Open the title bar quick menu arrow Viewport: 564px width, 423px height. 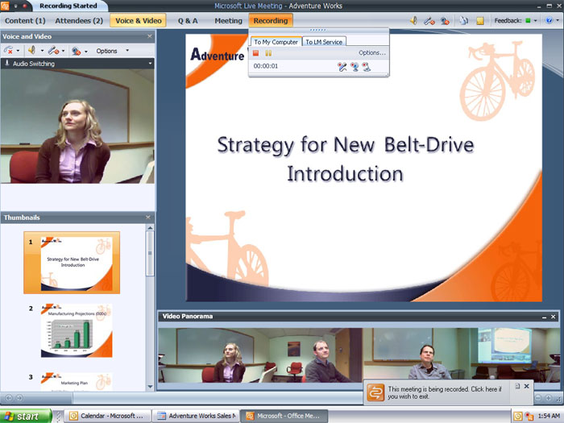coord(16,6)
